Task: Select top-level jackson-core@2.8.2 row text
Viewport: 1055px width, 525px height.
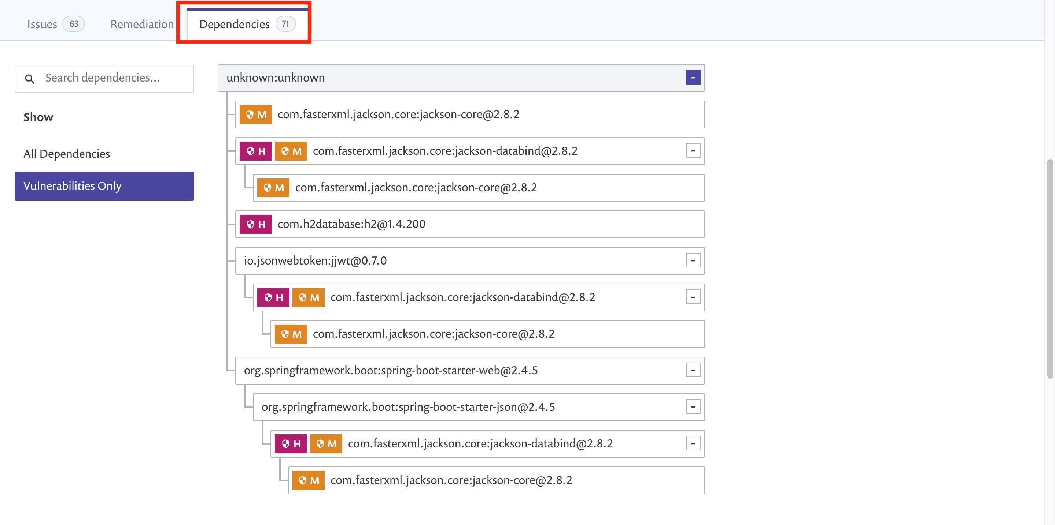Action: [x=398, y=115]
